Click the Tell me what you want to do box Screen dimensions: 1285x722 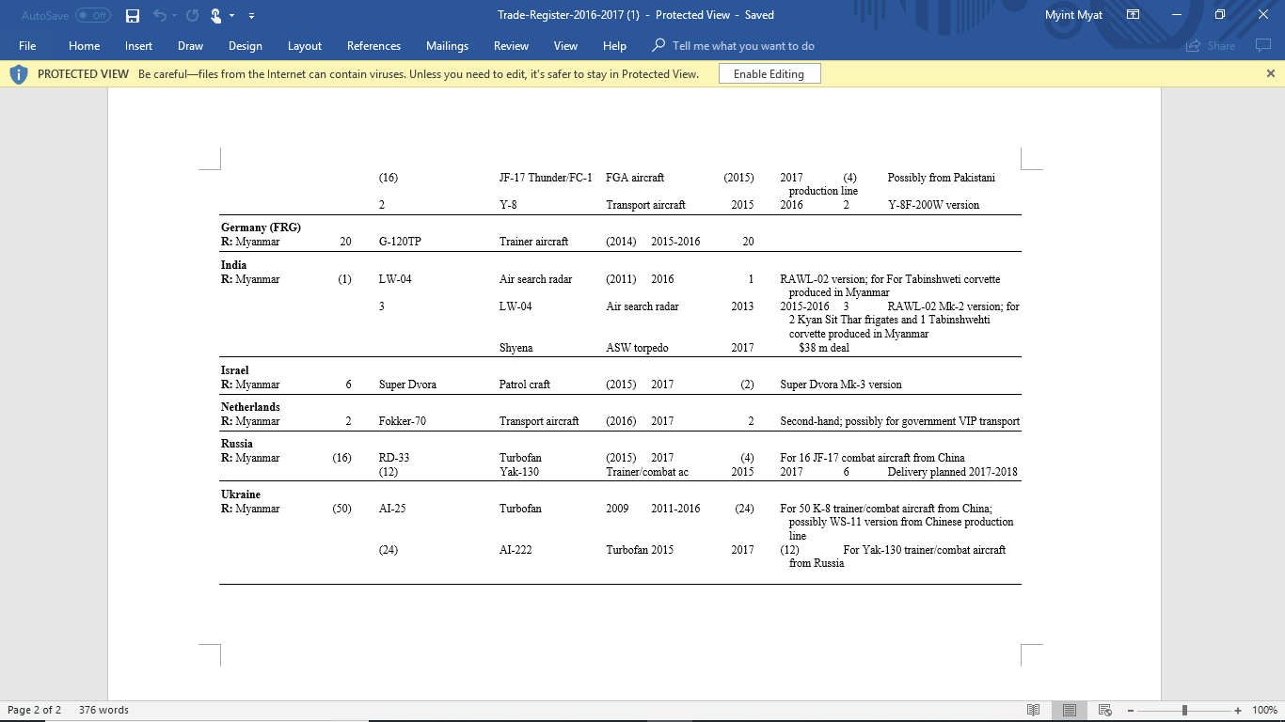click(743, 45)
